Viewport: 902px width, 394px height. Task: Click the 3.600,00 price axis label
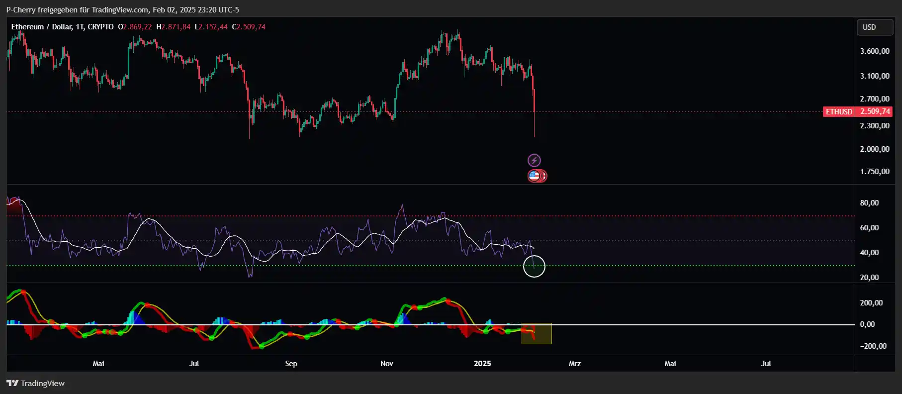[875, 51]
